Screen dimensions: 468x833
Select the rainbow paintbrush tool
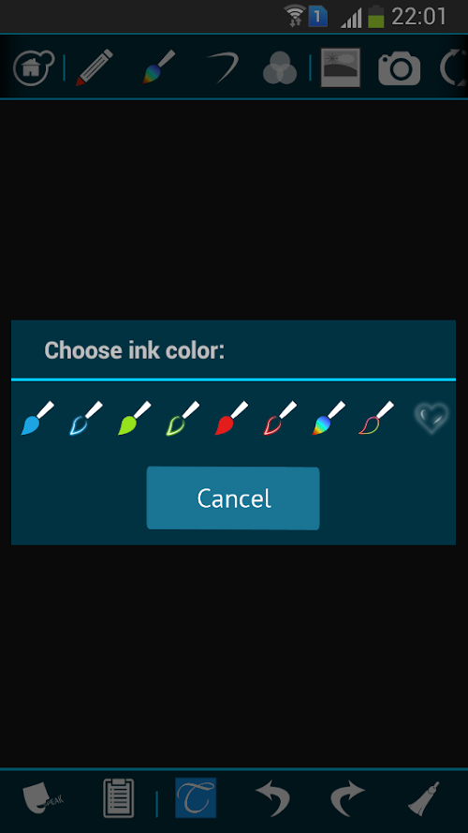point(158,67)
